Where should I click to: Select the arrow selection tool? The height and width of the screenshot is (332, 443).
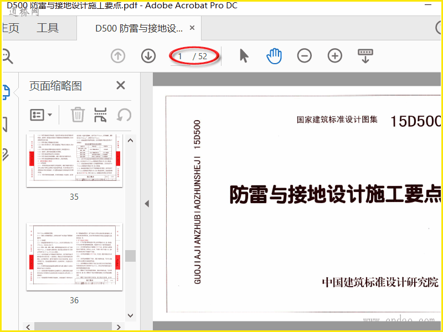pos(244,56)
